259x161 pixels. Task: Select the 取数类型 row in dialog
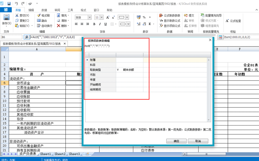point(146,70)
